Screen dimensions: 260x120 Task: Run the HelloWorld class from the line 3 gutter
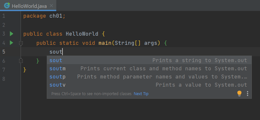[x=11, y=34]
